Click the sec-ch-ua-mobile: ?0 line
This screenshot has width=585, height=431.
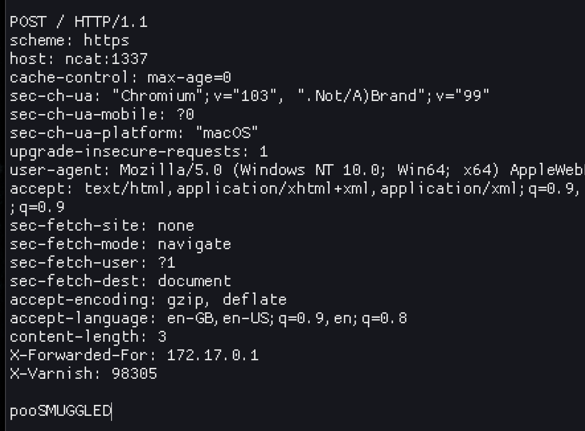click(102, 114)
